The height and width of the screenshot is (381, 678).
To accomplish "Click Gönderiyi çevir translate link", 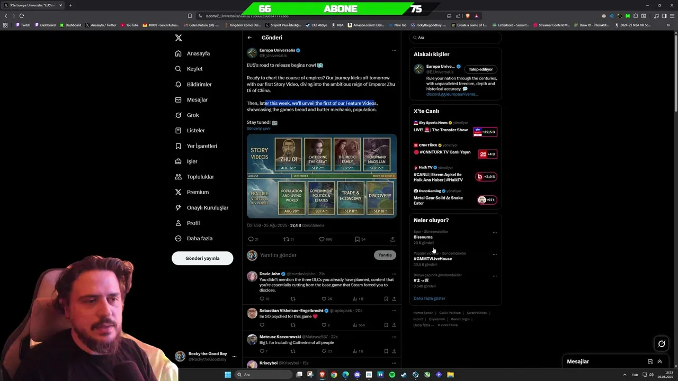I will 258,129.
